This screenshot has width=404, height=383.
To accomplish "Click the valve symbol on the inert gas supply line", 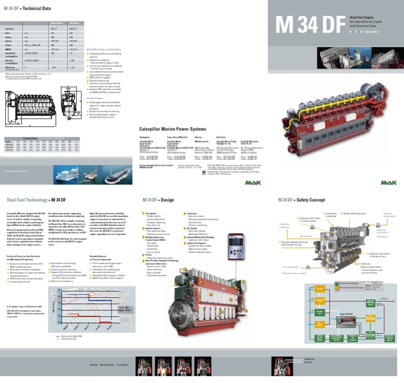I will click(308, 267).
